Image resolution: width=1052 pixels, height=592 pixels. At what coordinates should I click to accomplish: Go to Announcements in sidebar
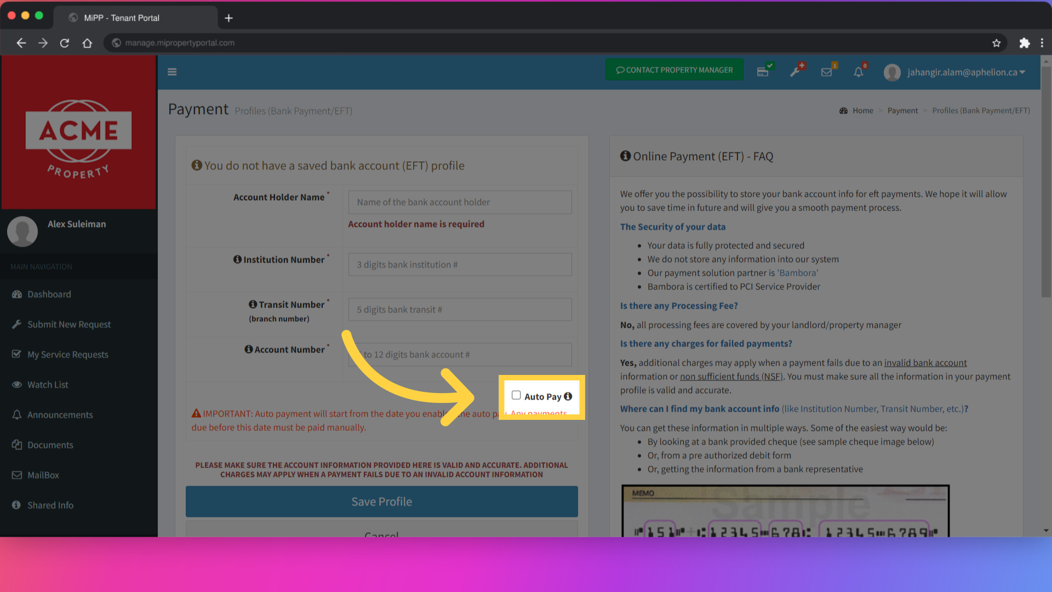60,415
